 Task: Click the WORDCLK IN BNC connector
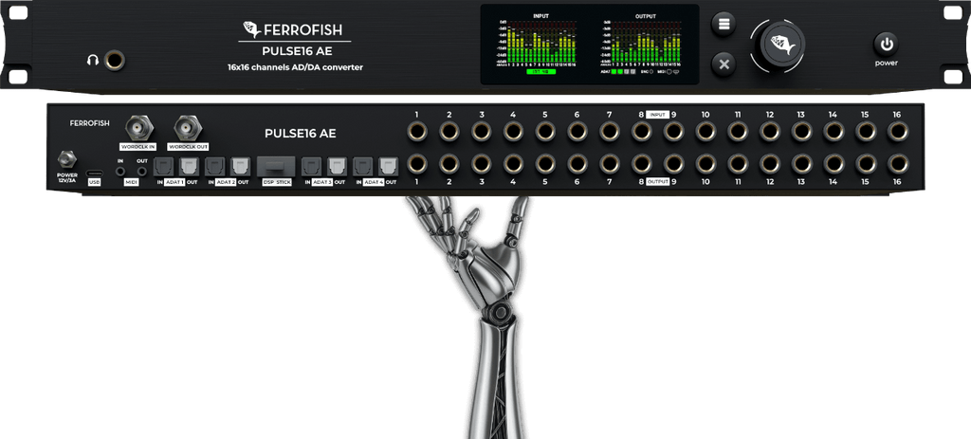[140, 127]
